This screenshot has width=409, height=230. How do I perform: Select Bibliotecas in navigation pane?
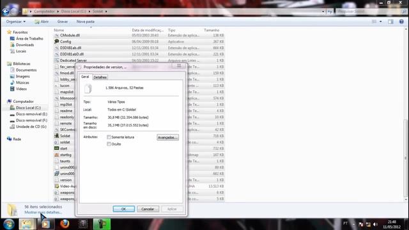(x=21, y=64)
